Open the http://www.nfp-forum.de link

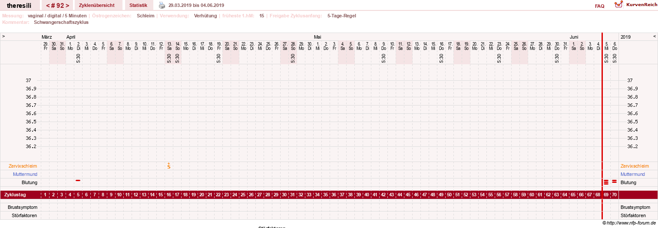click(x=631, y=223)
